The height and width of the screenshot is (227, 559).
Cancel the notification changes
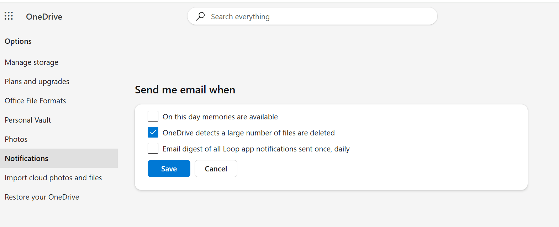pos(216,169)
